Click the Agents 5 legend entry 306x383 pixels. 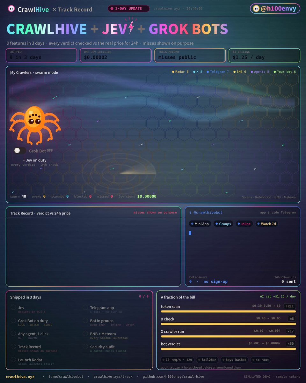(259, 72)
